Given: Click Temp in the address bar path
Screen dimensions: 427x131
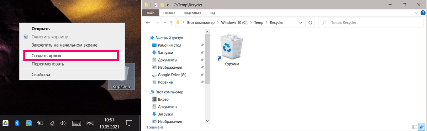Looking at the screenshot, I should tap(259, 22).
